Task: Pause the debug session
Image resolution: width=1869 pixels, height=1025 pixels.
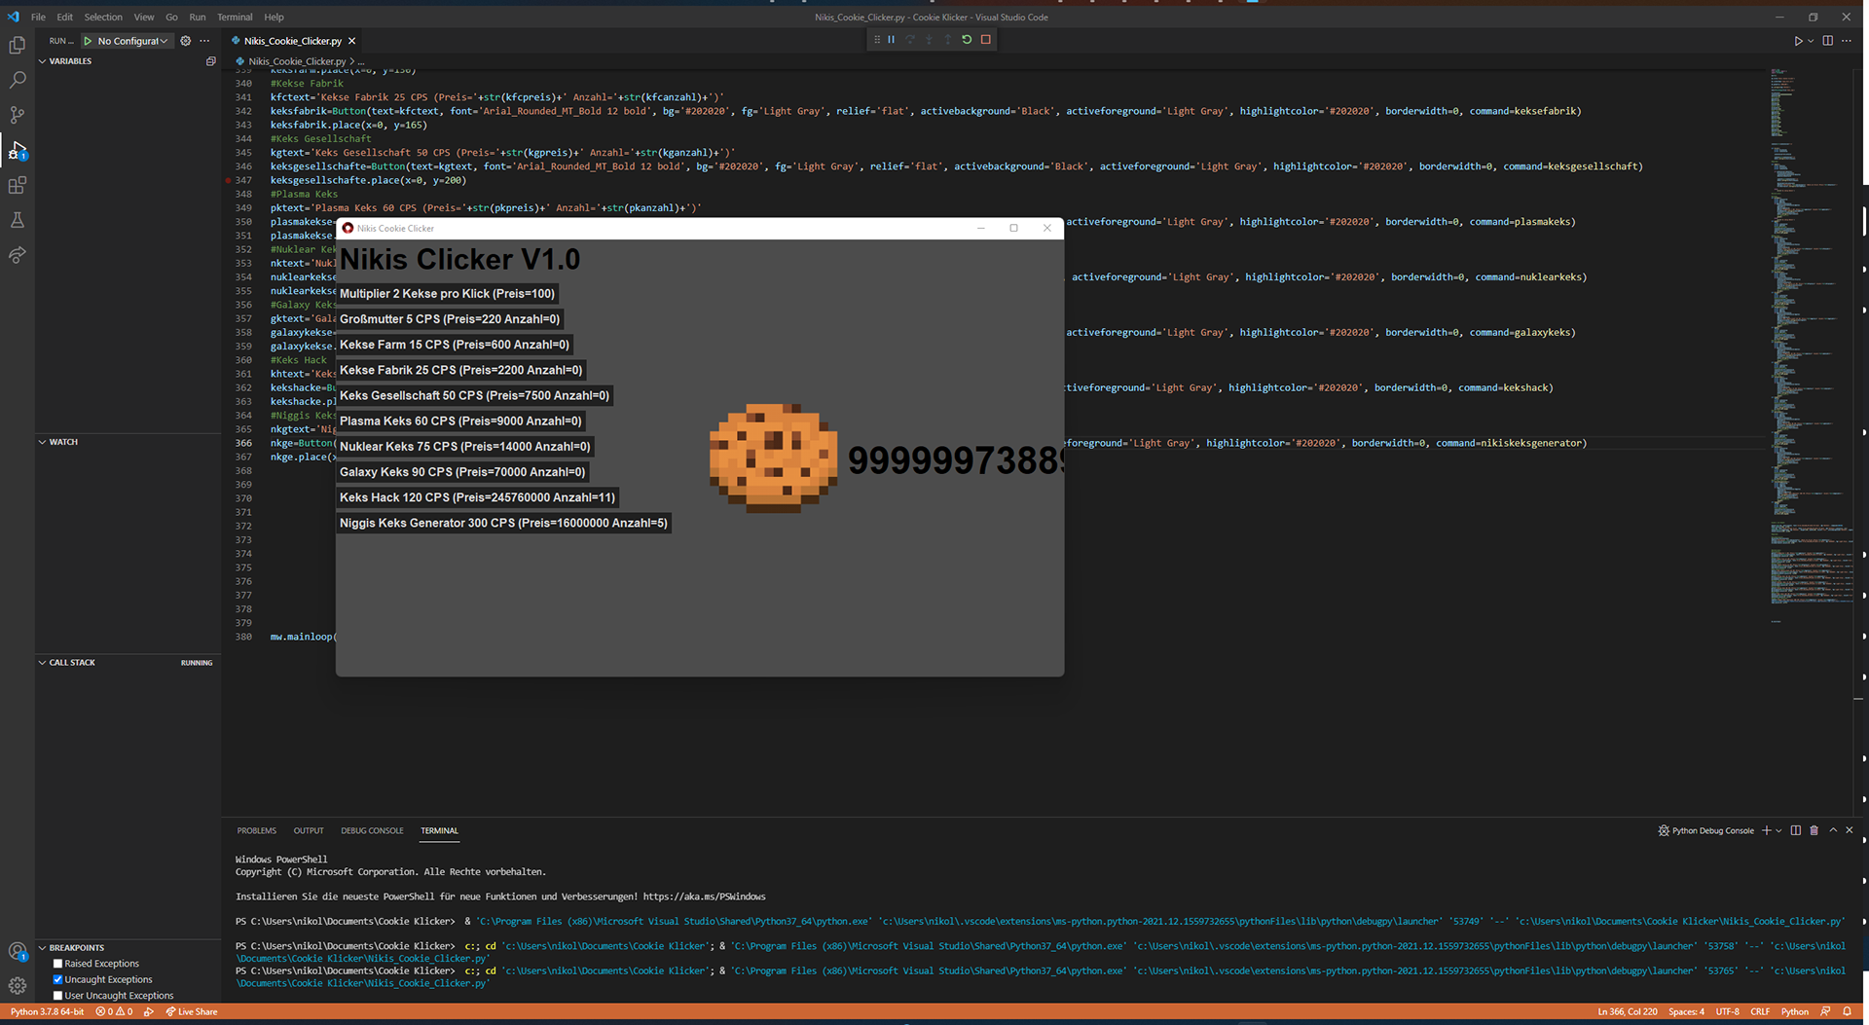Action: point(891,40)
